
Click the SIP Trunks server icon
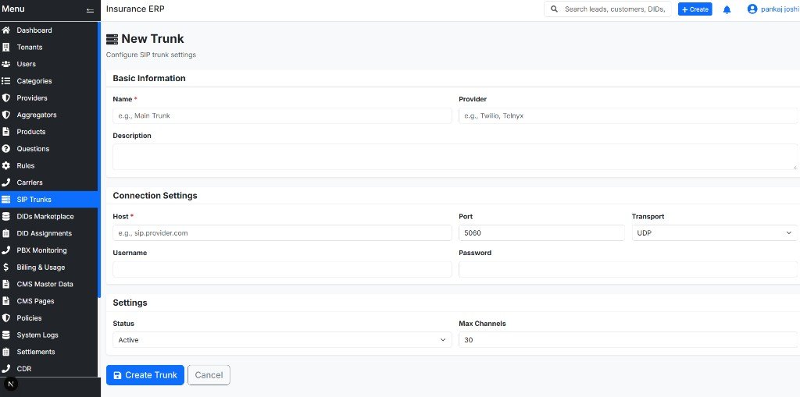tap(6, 199)
